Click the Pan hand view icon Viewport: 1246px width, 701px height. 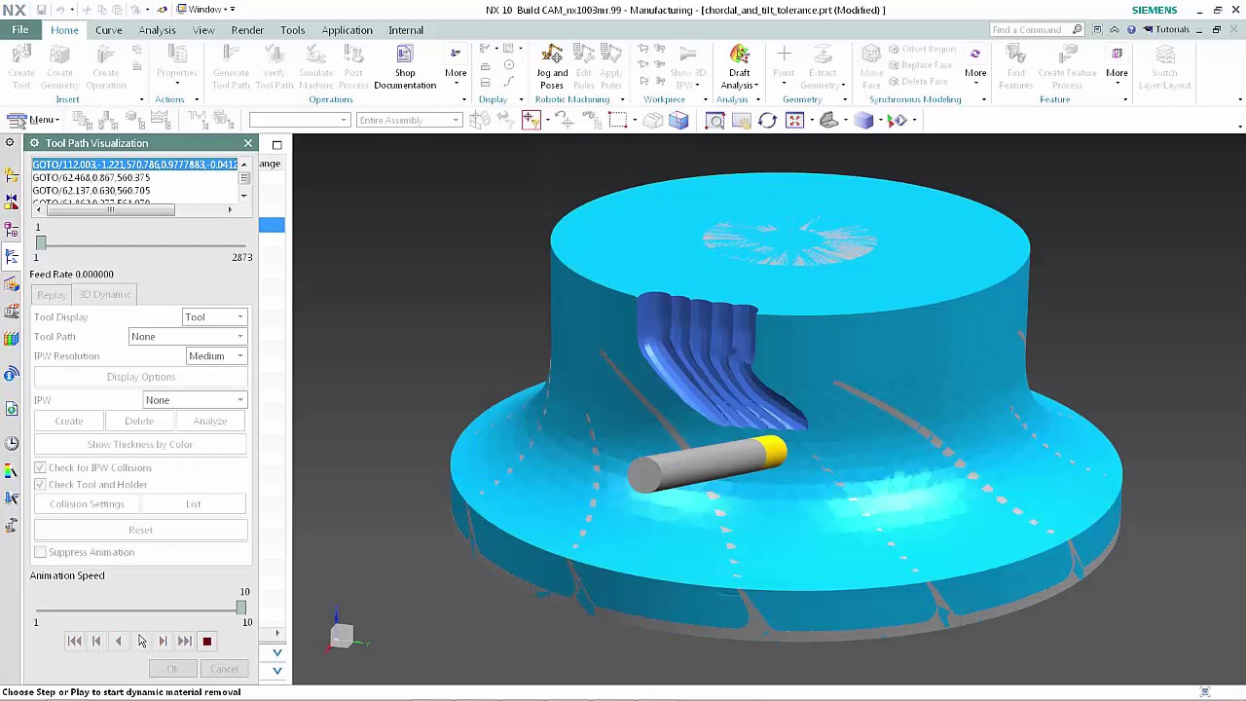click(x=741, y=121)
